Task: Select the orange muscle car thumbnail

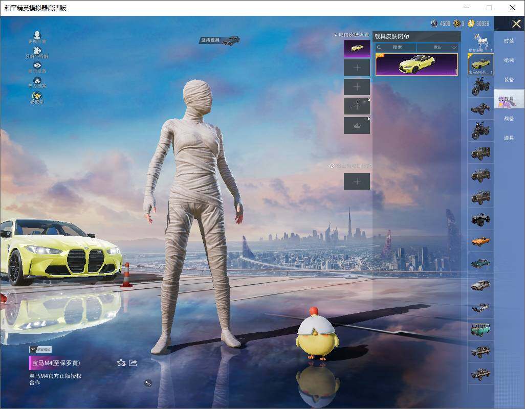Action: pyautogui.click(x=480, y=241)
